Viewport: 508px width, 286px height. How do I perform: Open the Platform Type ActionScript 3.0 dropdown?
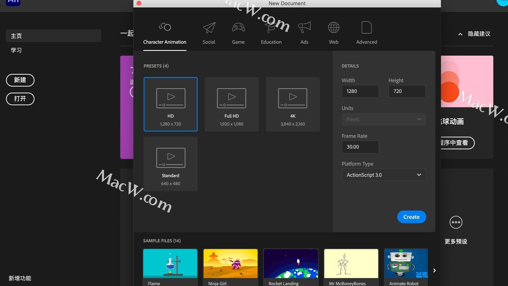click(384, 175)
